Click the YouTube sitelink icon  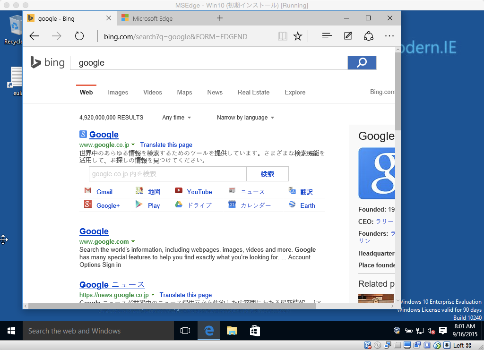pos(178,190)
